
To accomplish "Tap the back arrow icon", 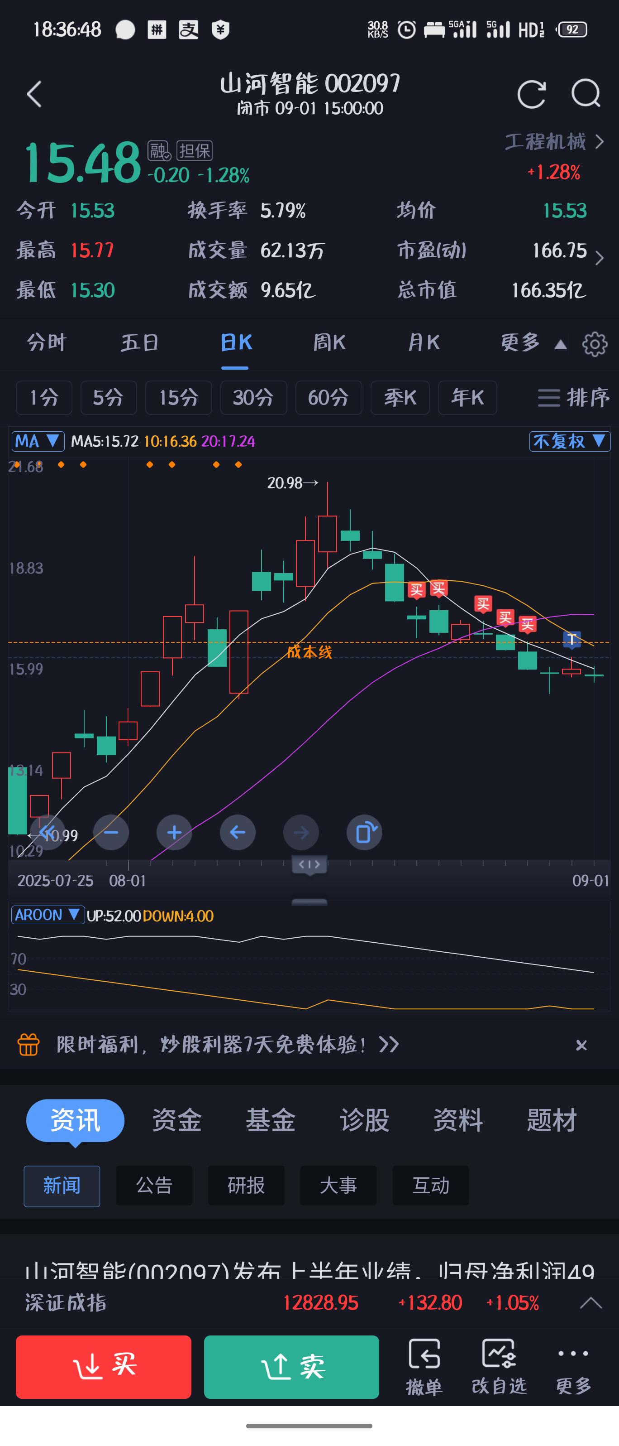I will 35,94.
